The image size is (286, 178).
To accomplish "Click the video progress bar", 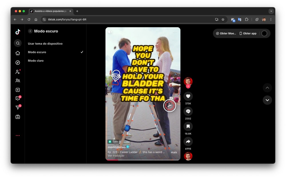I will tap(143, 160).
